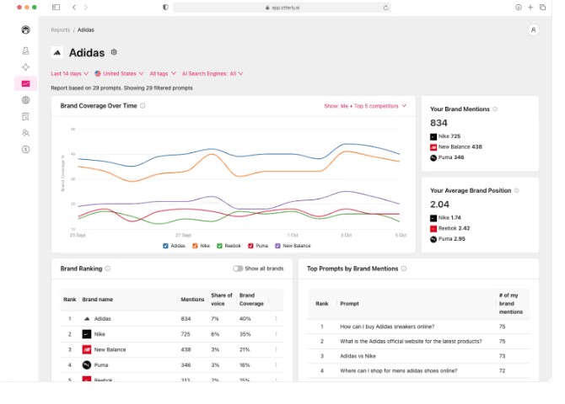Open browser downloads icon

click(518, 8)
